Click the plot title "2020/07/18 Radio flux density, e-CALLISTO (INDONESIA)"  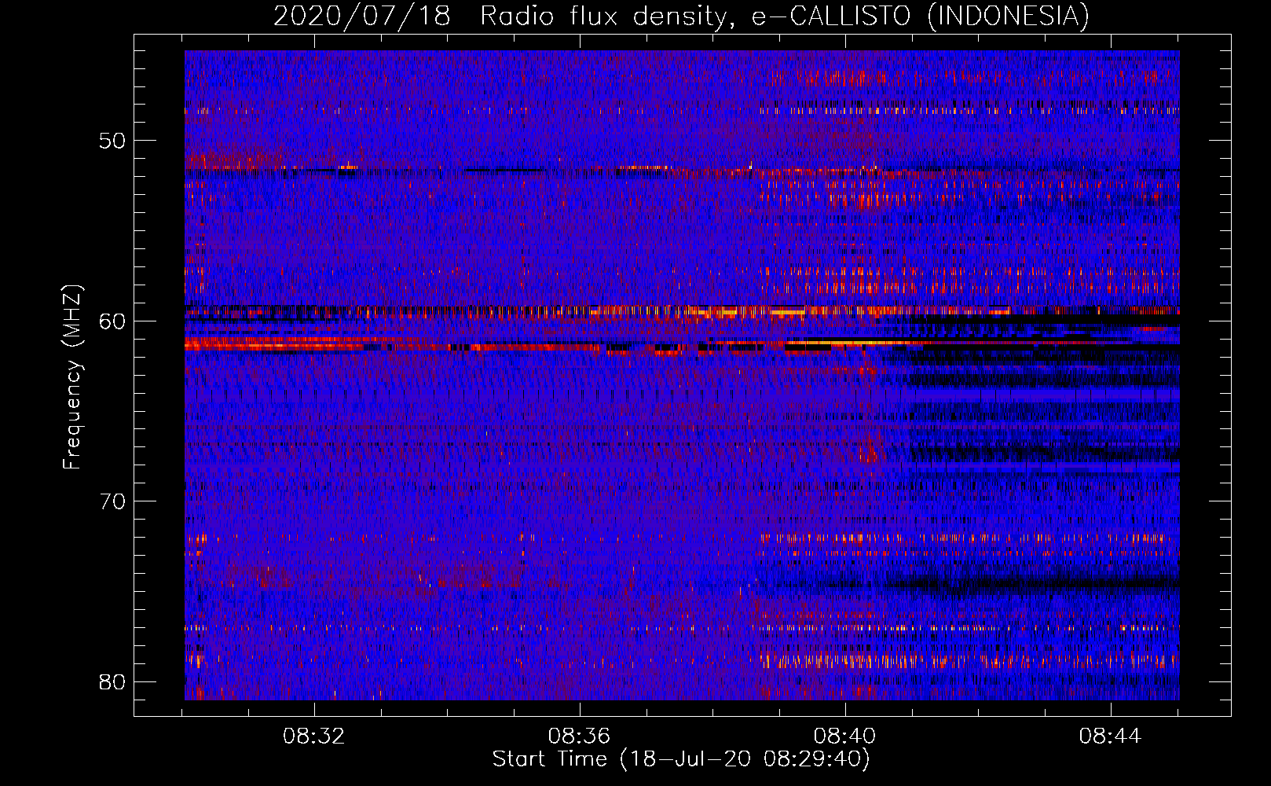click(681, 16)
